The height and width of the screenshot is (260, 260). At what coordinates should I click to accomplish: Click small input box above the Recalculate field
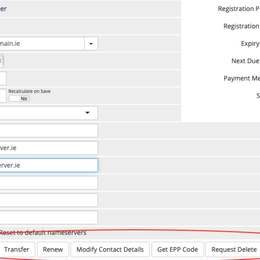[3, 78]
